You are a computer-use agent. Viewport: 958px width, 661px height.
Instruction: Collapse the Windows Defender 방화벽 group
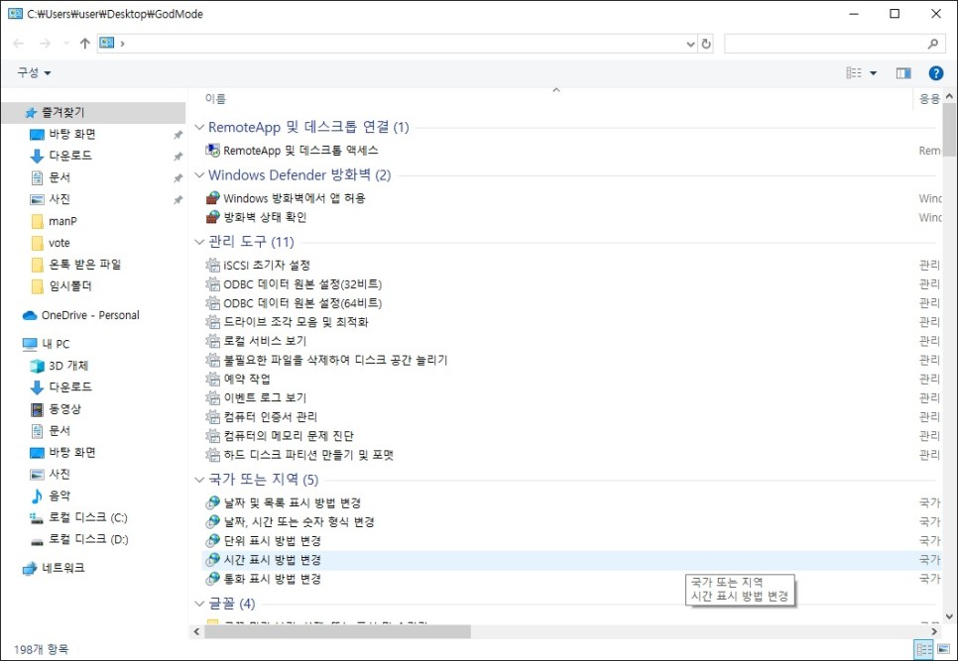coord(199,175)
